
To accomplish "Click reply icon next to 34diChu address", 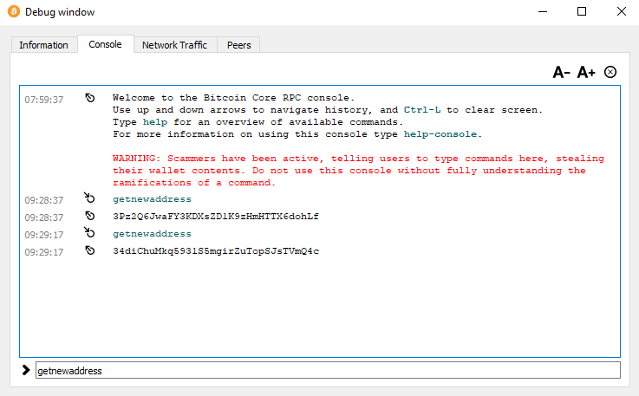I will point(89,251).
